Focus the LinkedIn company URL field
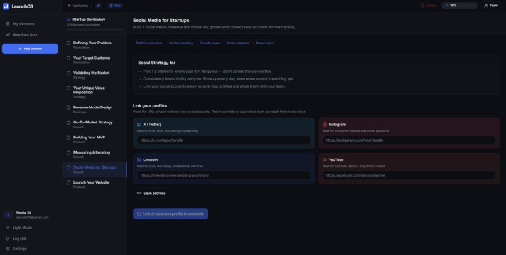 point(223,175)
